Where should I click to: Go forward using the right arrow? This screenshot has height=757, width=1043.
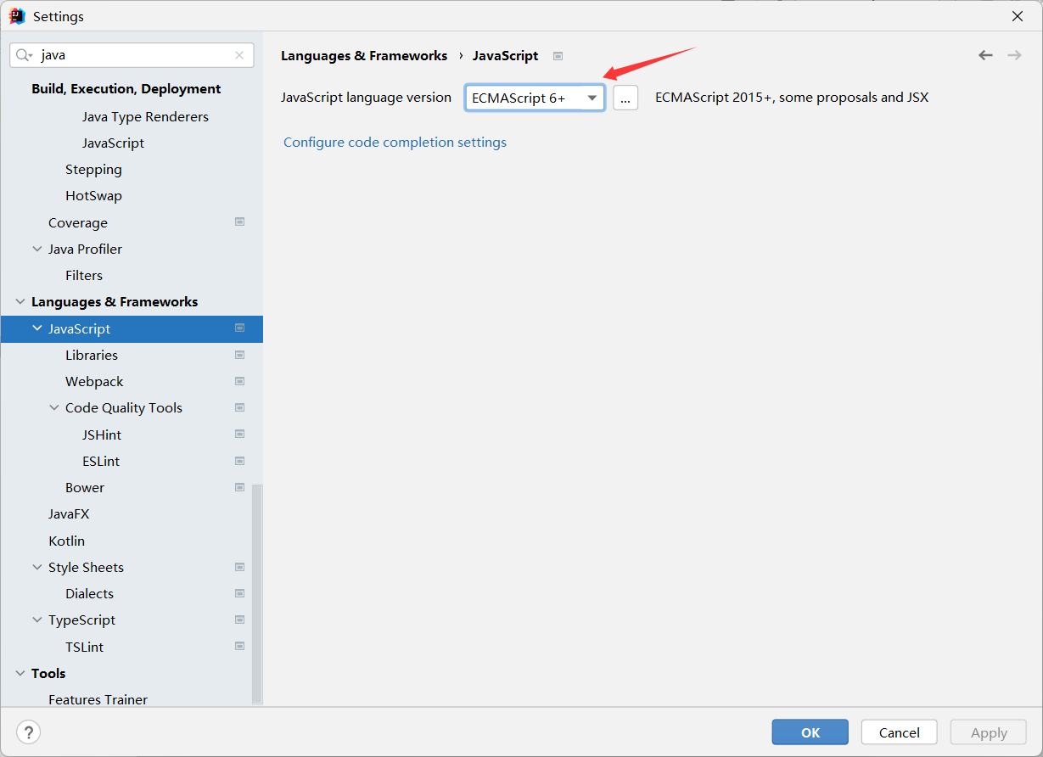pyautogui.click(x=1014, y=55)
